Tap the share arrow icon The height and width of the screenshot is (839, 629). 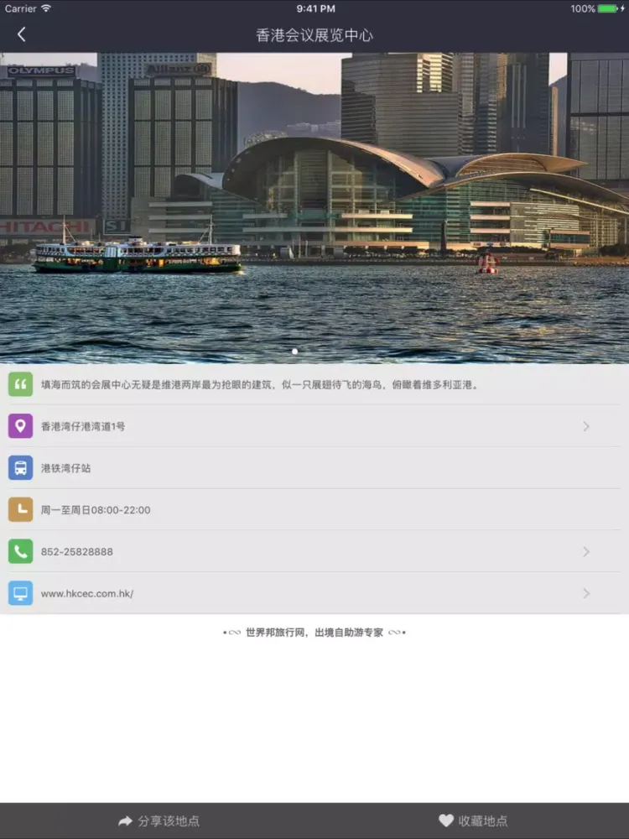tap(125, 821)
